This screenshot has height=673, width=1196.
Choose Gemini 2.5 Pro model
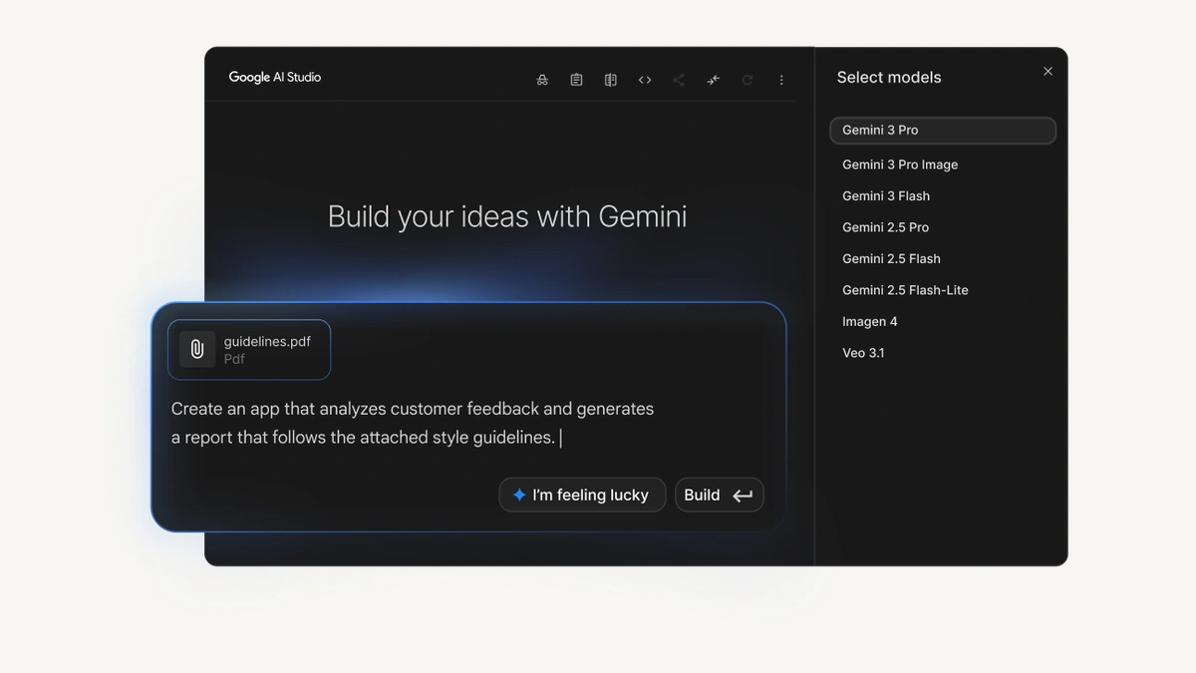pos(885,227)
